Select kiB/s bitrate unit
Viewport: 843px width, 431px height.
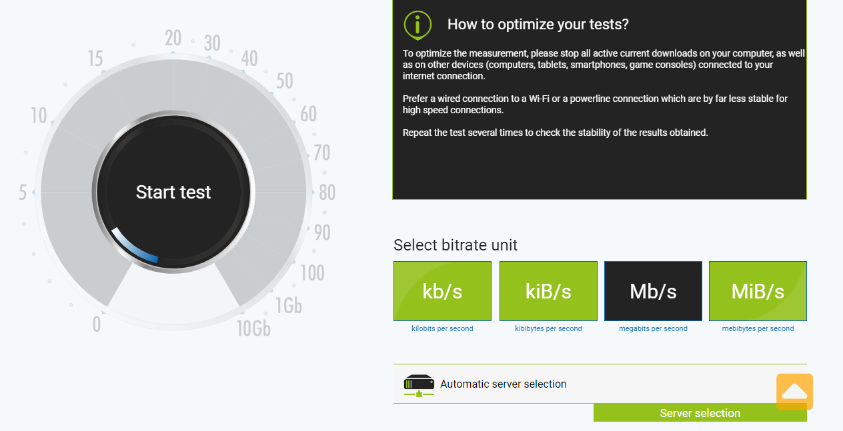(548, 291)
